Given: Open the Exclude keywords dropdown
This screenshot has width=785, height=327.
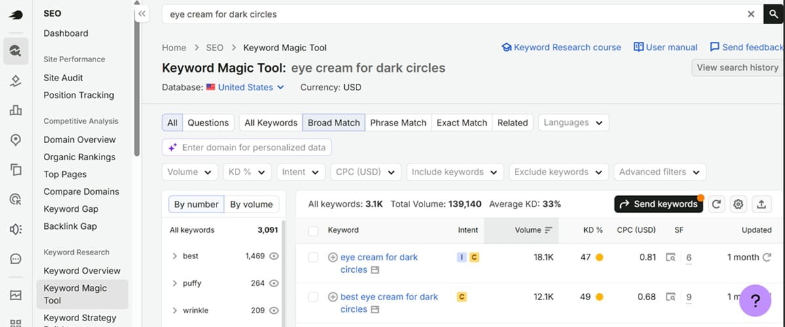Looking at the screenshot, I should [x=559, y=172].
